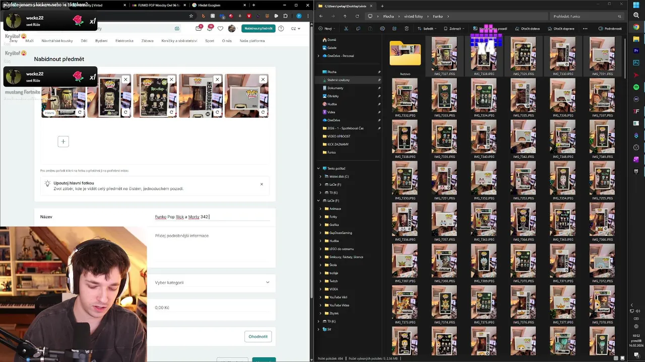The width and height of the screenshot is (645, 362).
Task: Bookmark page with Chrome star icon
Action: 191,16
